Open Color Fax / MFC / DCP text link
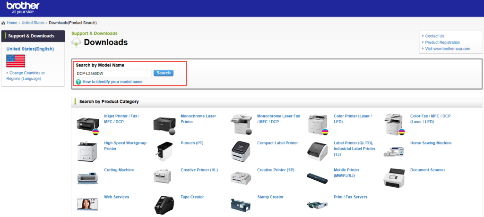This screenshot has height=217, width=484. point(430,119)
